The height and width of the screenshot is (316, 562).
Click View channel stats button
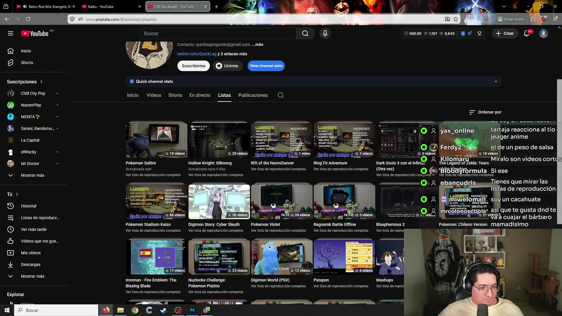(266, 66)
